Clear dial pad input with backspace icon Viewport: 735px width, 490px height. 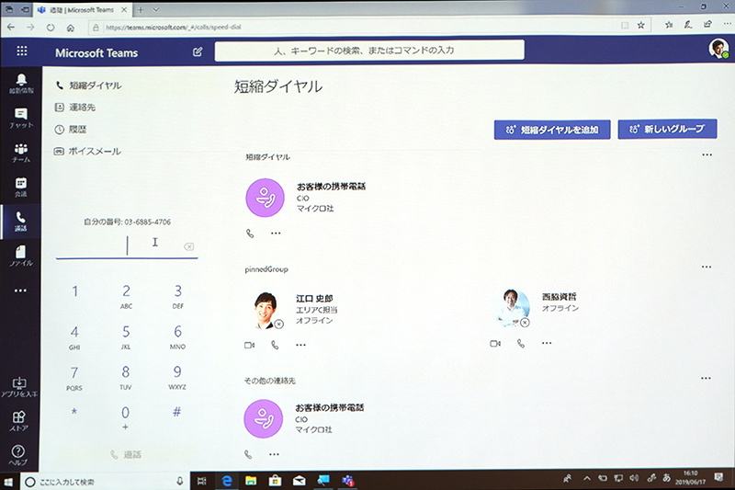coord(189,246)
